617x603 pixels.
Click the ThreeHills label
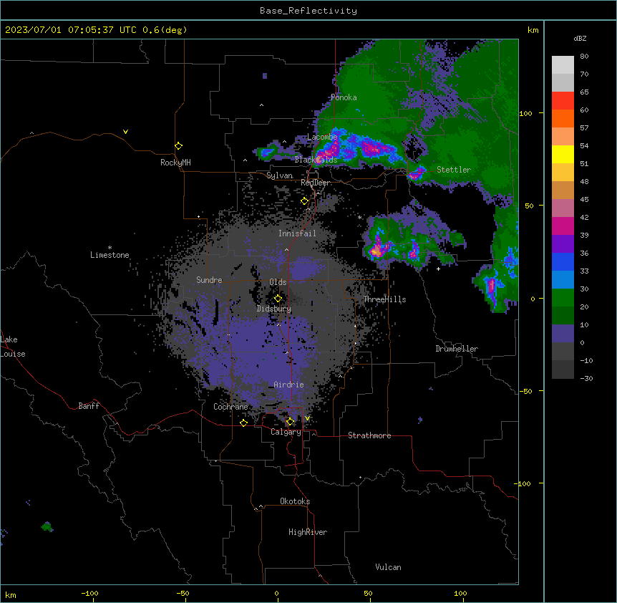tap(384, 299)
